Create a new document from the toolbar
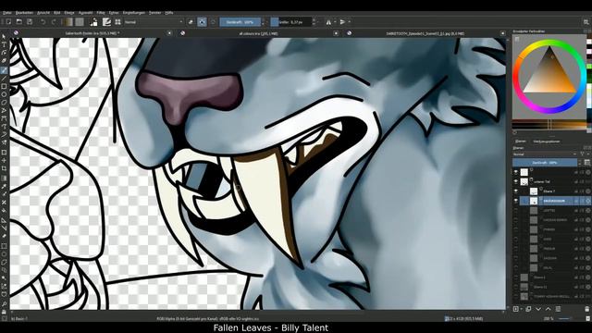 point(8,22)
